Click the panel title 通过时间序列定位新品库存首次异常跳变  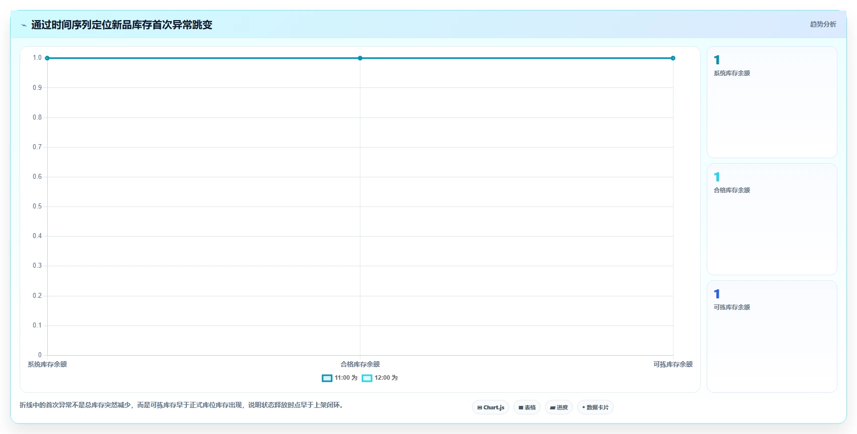(x=122, y=25)
